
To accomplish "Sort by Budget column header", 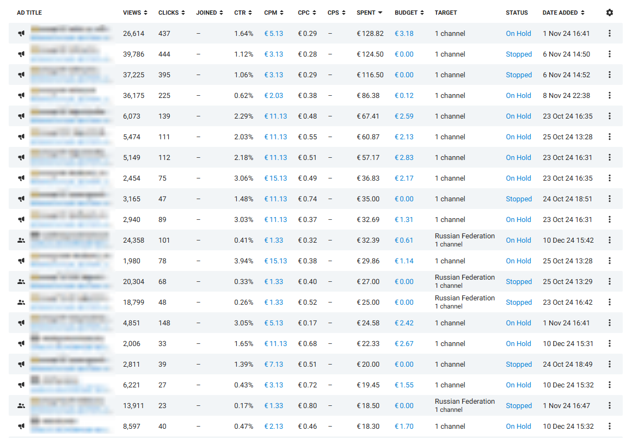I will pos(409,13).
